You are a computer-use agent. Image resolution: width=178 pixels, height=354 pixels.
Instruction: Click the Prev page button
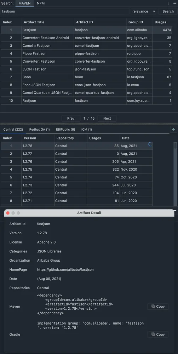(x=71, y=118)
